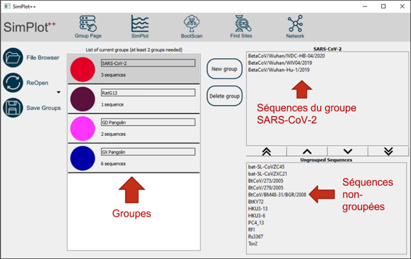This screenshot has width=411, height=259.
Task: Edit the SARS-CoV-2 group name field
Action: click(148, 63)
